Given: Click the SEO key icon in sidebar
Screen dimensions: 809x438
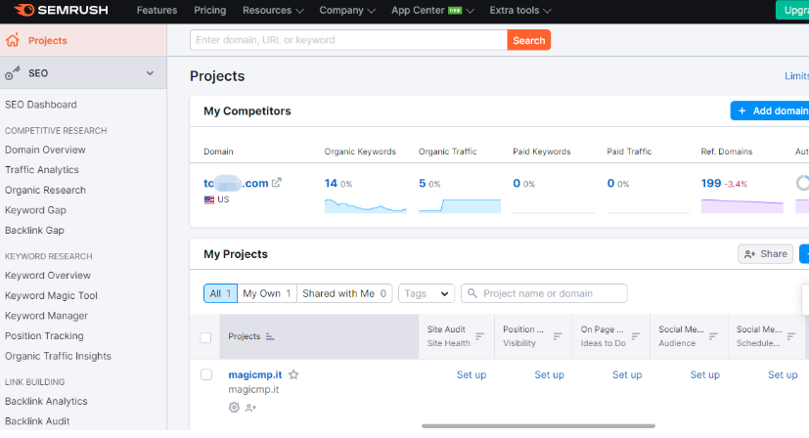Looking at the screenshot, I should pos(13,72).
